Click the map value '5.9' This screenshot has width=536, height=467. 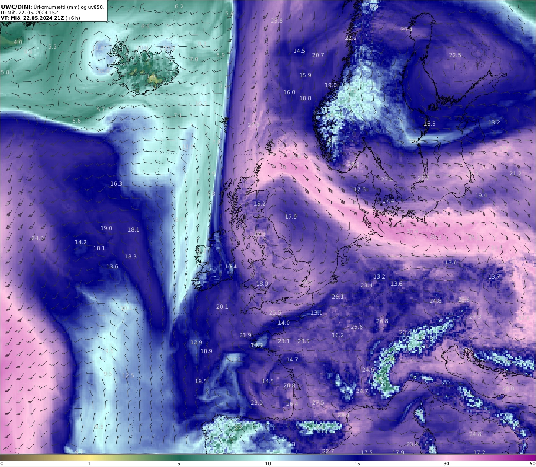click(221, 55)
